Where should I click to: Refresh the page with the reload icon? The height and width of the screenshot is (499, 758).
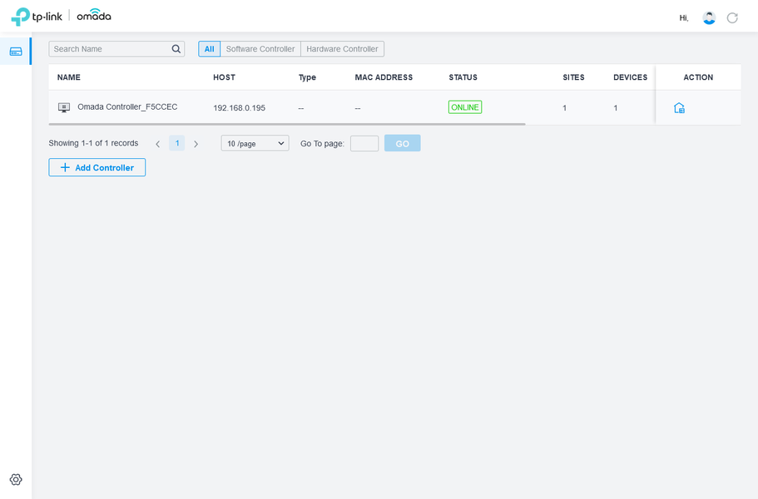(732, 17)
